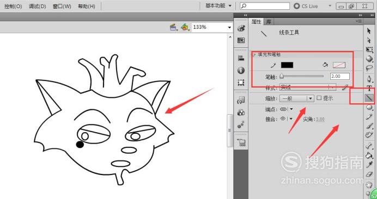Image resolution: width=377 pixels, height=199 pixels.
Task: Open the 帮助(H) menu
Action: 87,7
